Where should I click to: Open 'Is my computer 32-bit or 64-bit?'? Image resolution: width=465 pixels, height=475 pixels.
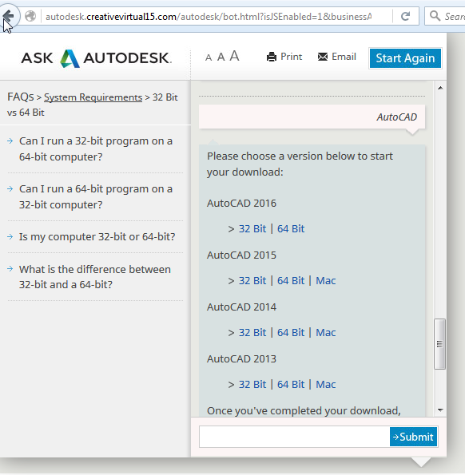click(x=97, y=236)
